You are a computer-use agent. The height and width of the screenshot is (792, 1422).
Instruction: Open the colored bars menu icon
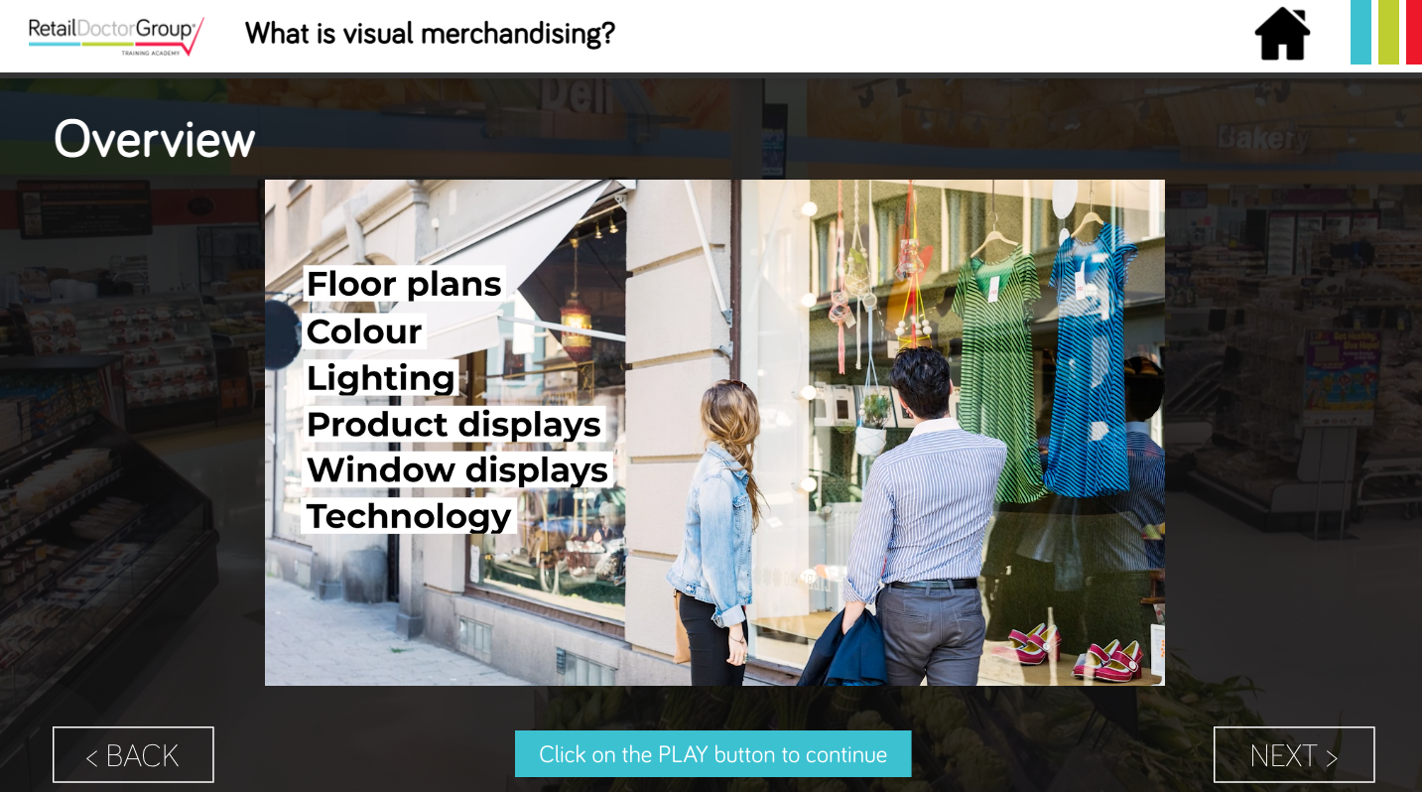pos(1386,32)
